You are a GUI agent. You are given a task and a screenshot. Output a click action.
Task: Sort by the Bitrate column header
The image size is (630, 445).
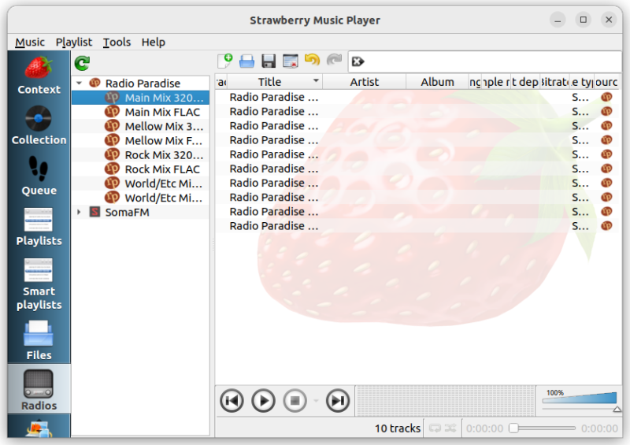tap(554, 82)
